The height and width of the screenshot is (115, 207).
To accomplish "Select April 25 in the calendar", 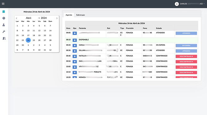I will pos(34,40).
